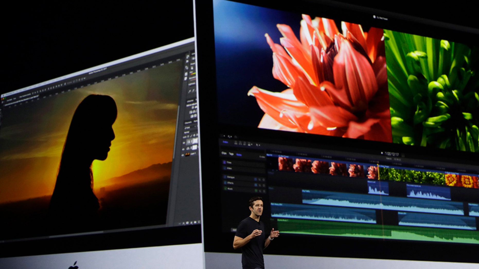Toggle the Music role checkbox
The height and width of the screenshot is (269, 479).
225,189
